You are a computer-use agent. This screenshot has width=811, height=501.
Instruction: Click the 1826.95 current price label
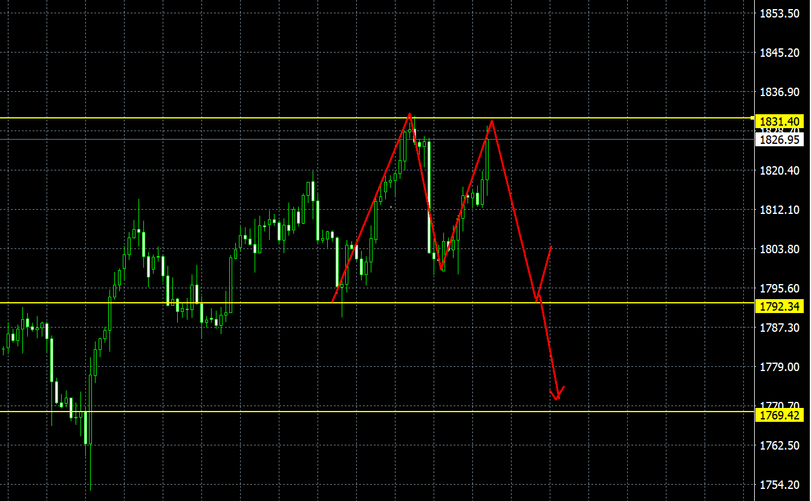780,140
